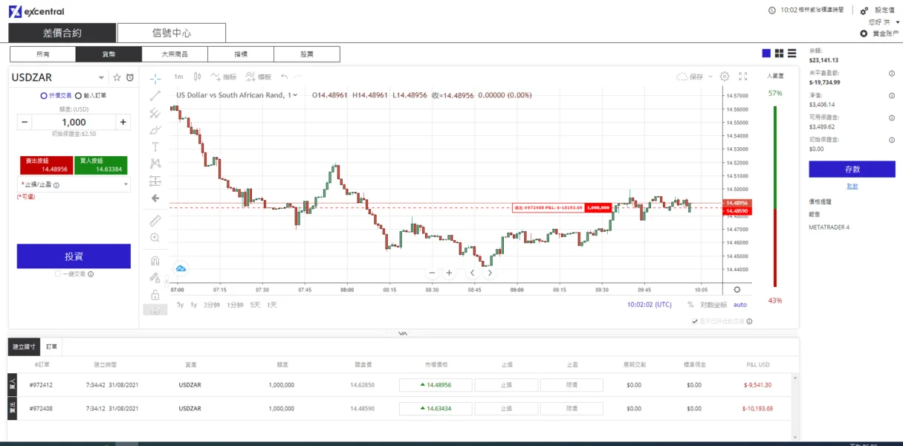Select the text annotation tool
Viewport: 903px width, 446px height.
(155, 147)
